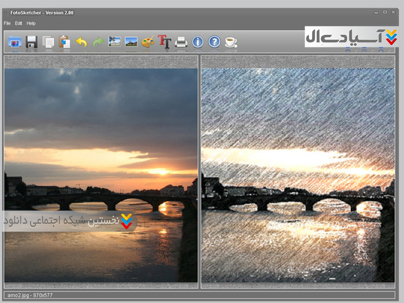This screenshot has height=303, width=404.
Task: Open drawing parameters with the palette icon
Action: click(147, 42)
